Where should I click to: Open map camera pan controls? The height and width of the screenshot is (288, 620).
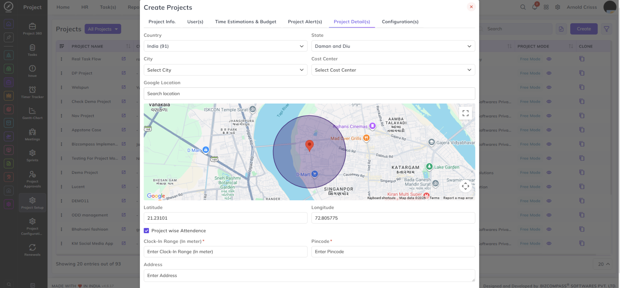point(465,186)
